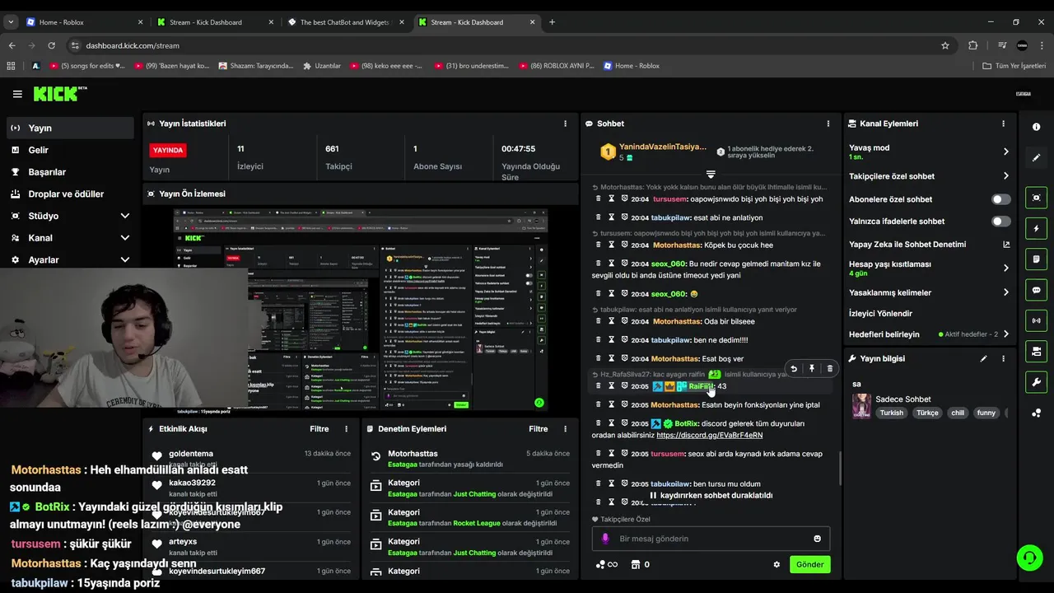This screenshot has height=593, width=1054.
Task: Reload the page with browser refresh button
Action: [51, 45]
